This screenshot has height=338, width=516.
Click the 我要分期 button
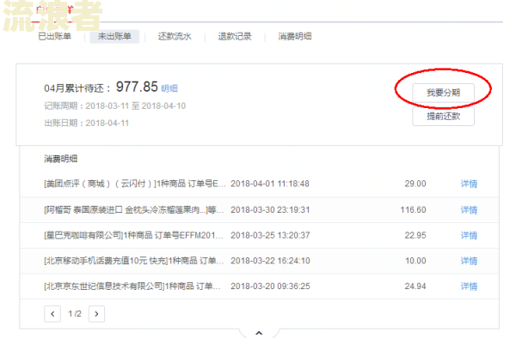click(443, 93)
